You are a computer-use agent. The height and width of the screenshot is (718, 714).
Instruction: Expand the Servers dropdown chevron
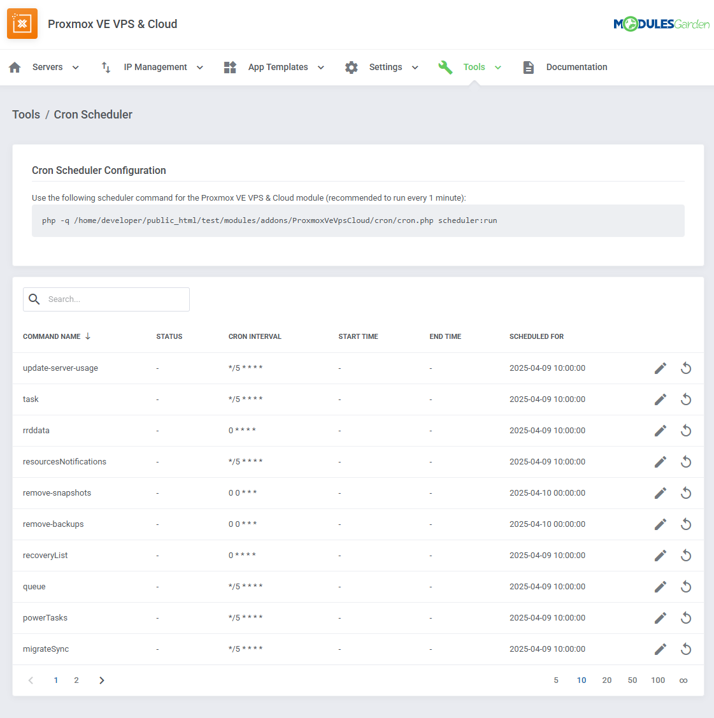(x=76, y=68)
